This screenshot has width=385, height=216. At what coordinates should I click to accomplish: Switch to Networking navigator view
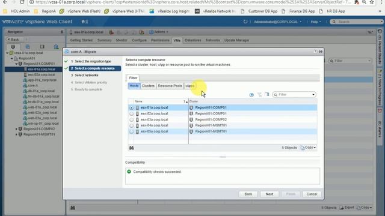pyautogui.click(x=56, y=47)
